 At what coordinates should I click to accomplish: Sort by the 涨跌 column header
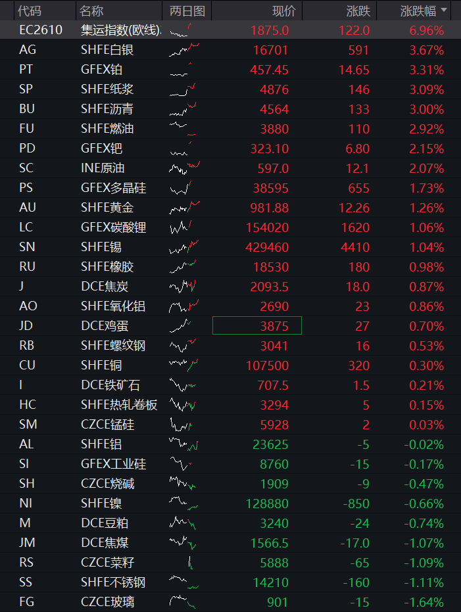358,11
